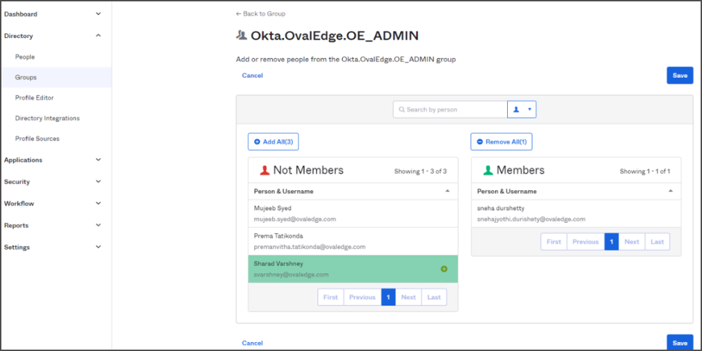Click the Back to Group link
Viewport: 702px width, 351px height.
[260, 14]
